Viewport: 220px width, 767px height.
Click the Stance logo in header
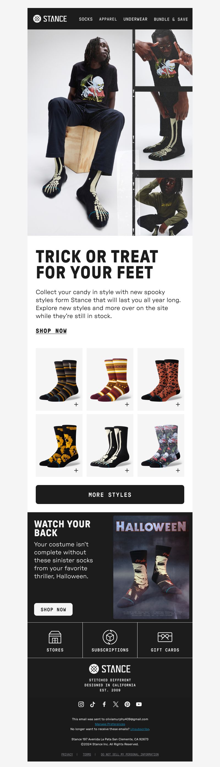click(50, 19)
